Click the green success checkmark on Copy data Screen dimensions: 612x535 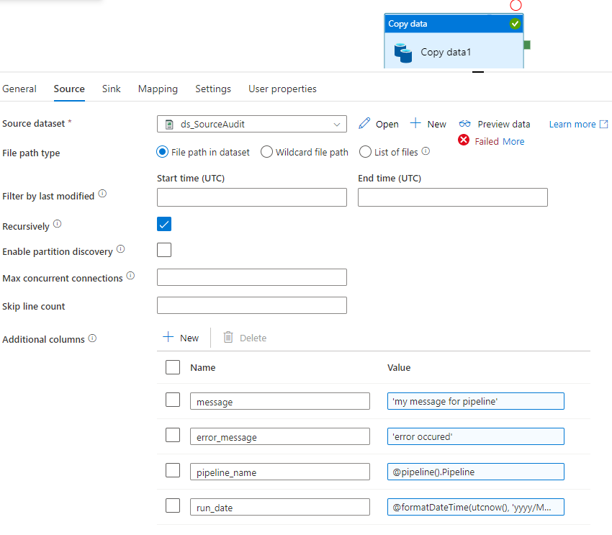click(514, 23)
